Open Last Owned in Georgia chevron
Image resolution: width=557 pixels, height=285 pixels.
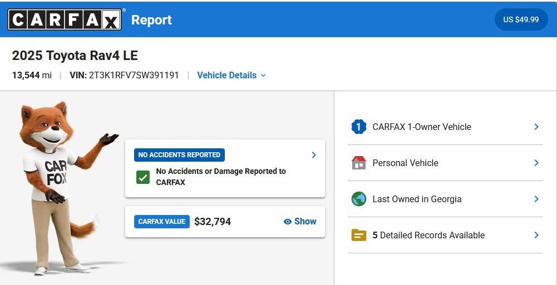coord(536,199)
